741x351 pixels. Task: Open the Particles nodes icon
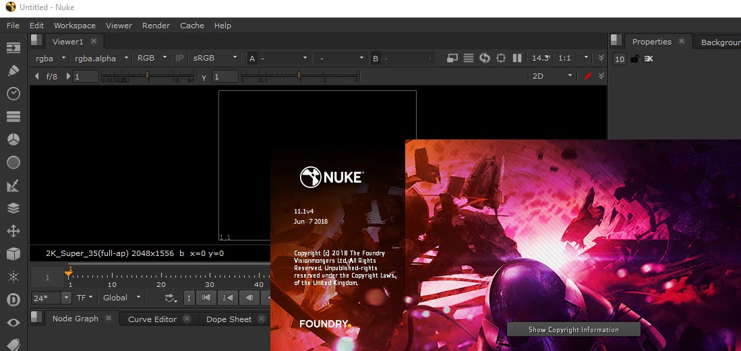pos(13,277)
